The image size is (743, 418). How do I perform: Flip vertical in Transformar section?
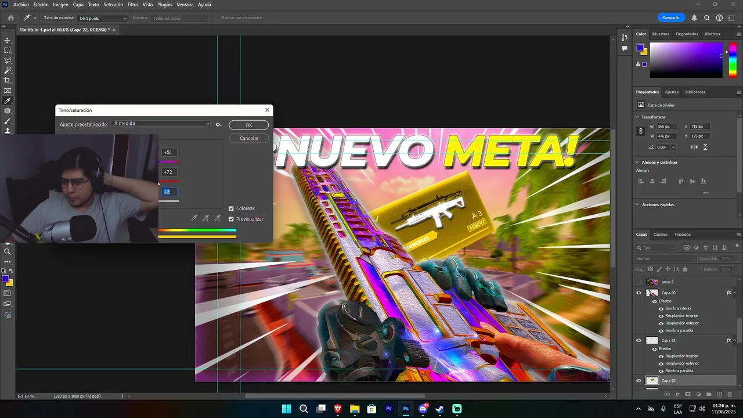pos(704,147)
